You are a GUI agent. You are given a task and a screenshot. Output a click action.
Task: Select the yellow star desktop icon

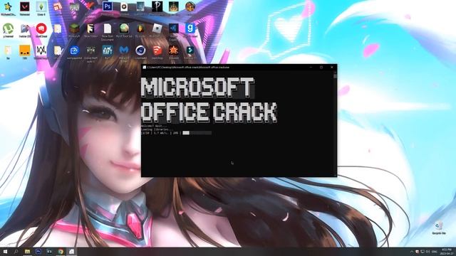pyautogui.click(x=8, y=7)
